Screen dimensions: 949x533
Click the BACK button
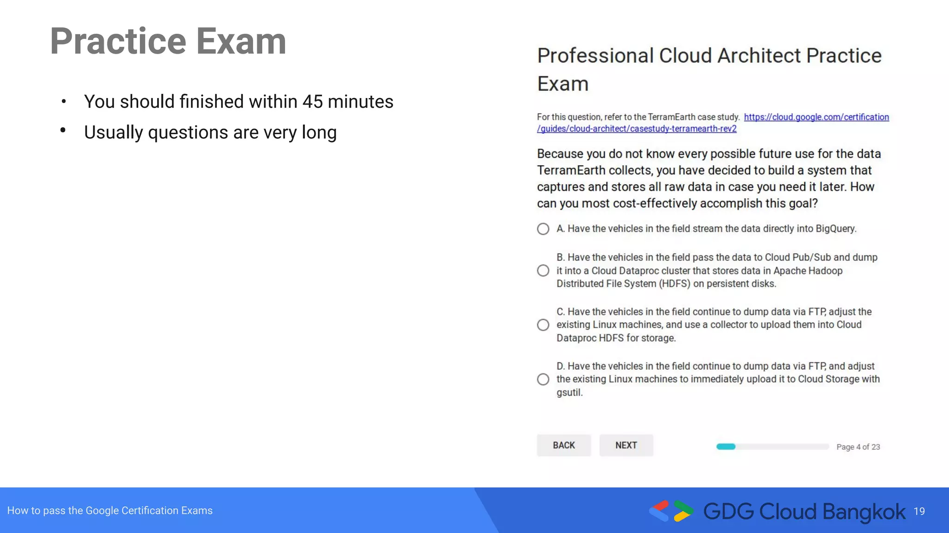(x=564, y=445)
